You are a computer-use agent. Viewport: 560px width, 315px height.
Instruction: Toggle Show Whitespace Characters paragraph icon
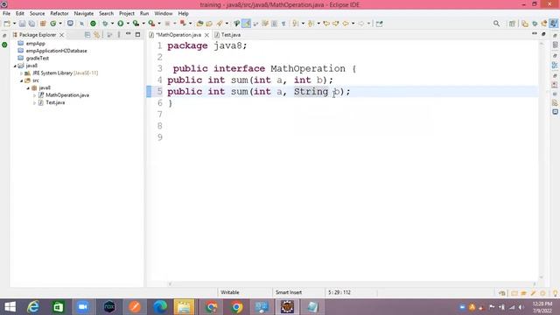tap(283, 24)
